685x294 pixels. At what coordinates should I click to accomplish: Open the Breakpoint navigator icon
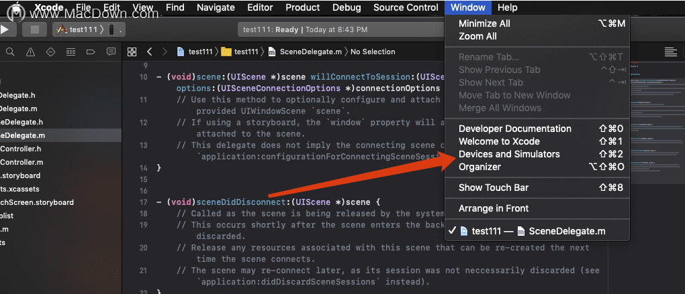coord(91,52)
